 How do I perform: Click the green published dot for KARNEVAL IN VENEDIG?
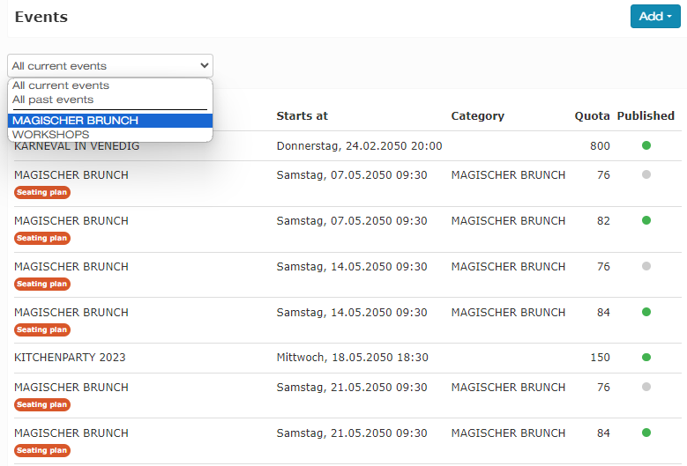pyautogui.click(x=646, y=145)
